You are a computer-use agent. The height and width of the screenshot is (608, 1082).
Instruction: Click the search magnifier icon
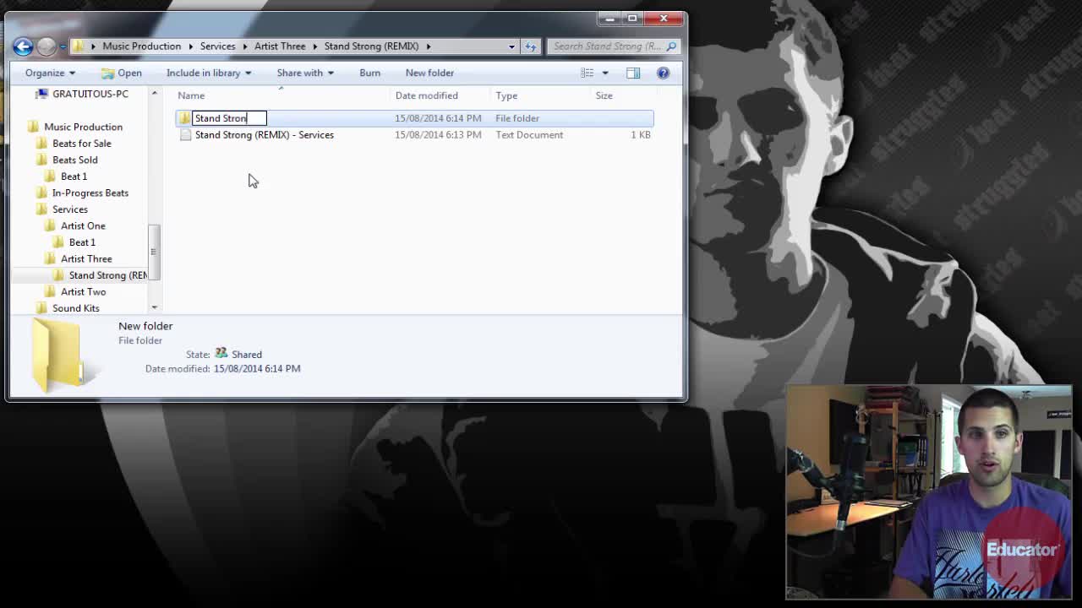click(671, 46)
